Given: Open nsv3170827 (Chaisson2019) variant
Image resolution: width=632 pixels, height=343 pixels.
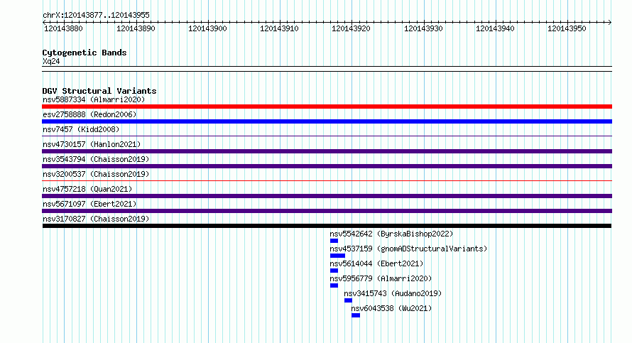Looking at the screenshot, I should (96, 219).
